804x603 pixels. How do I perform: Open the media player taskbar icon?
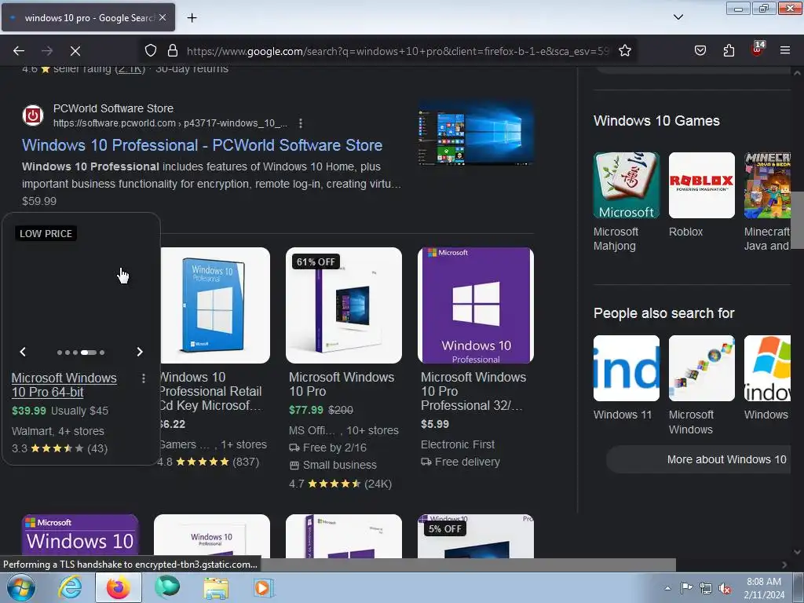[264, 587]
